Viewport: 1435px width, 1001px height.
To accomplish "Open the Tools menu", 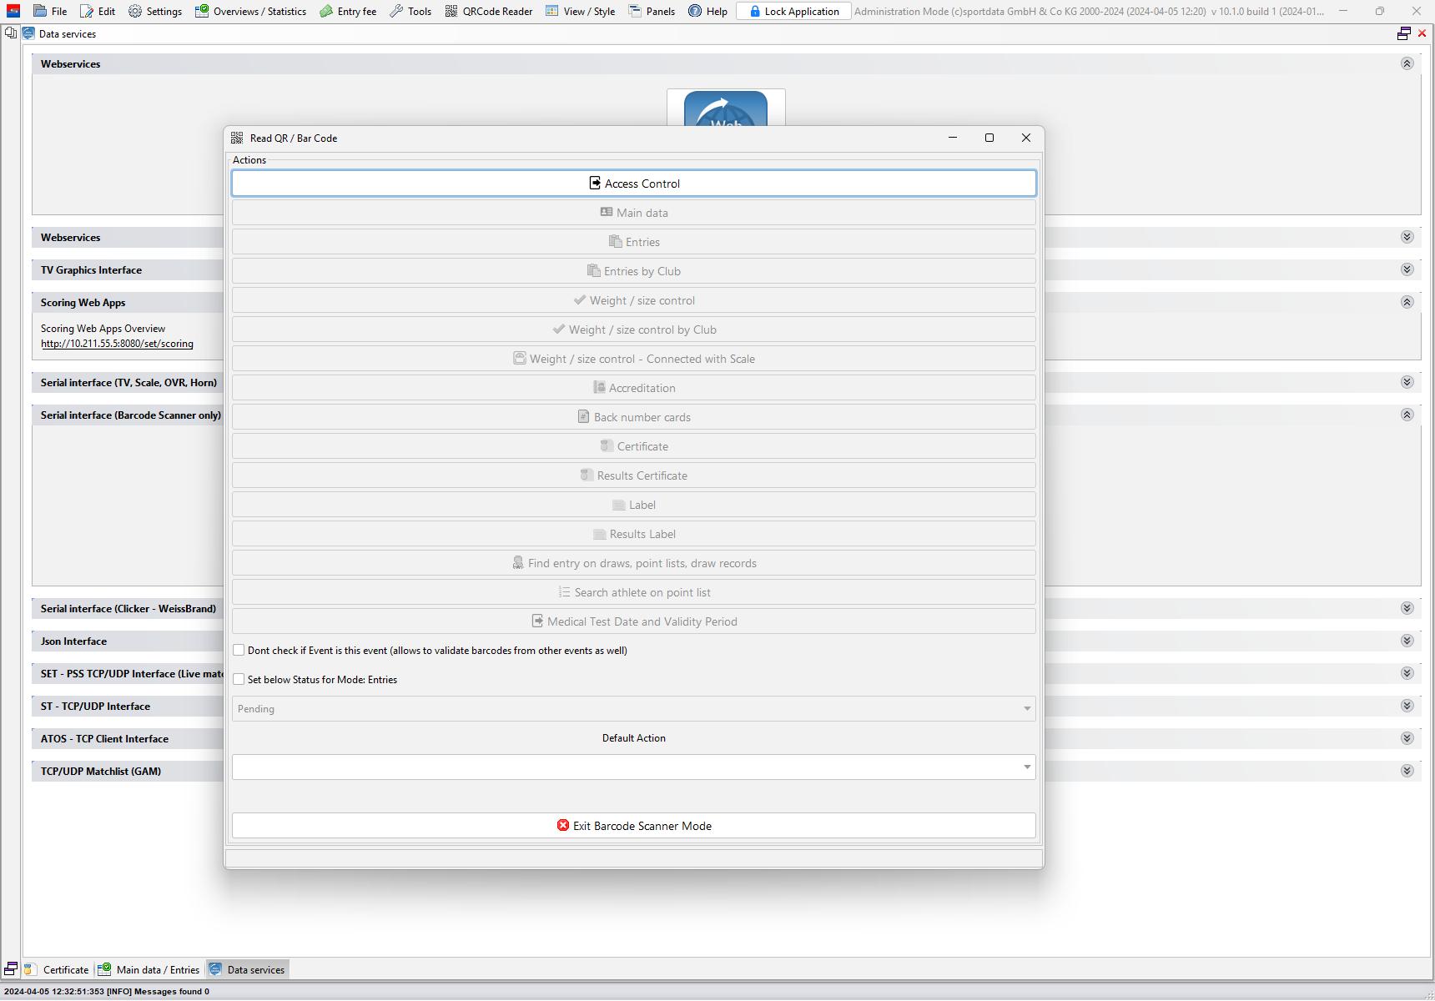I will click(410, 11).
